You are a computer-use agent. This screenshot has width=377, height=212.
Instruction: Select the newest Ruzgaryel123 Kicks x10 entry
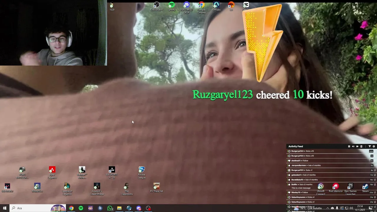pos(331,151)
